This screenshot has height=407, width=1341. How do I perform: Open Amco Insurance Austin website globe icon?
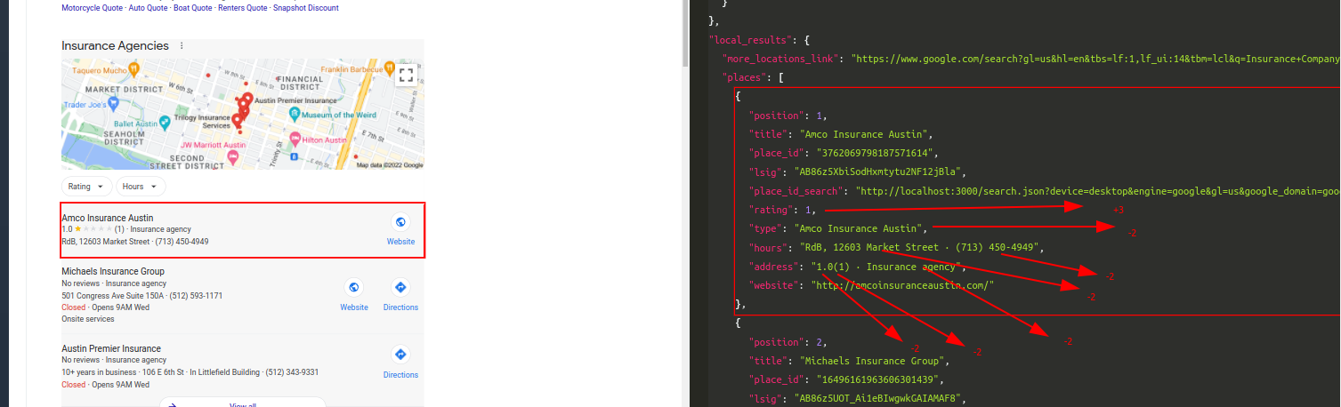pos(400,222)
